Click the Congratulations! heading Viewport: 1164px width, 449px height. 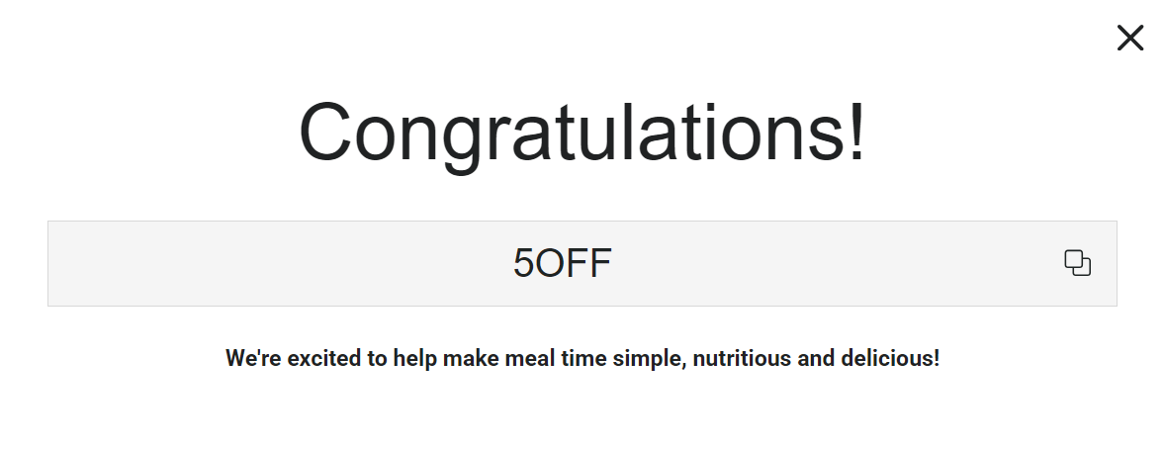point(582,134)
